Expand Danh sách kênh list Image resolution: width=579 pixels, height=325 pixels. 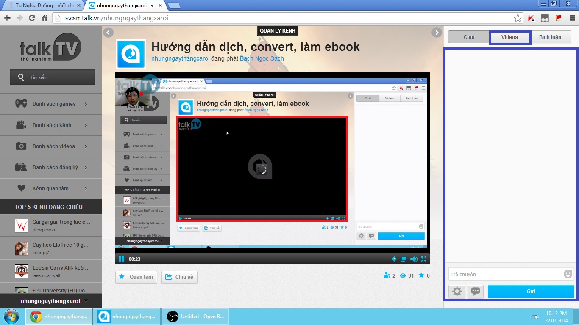pos(51,125)
